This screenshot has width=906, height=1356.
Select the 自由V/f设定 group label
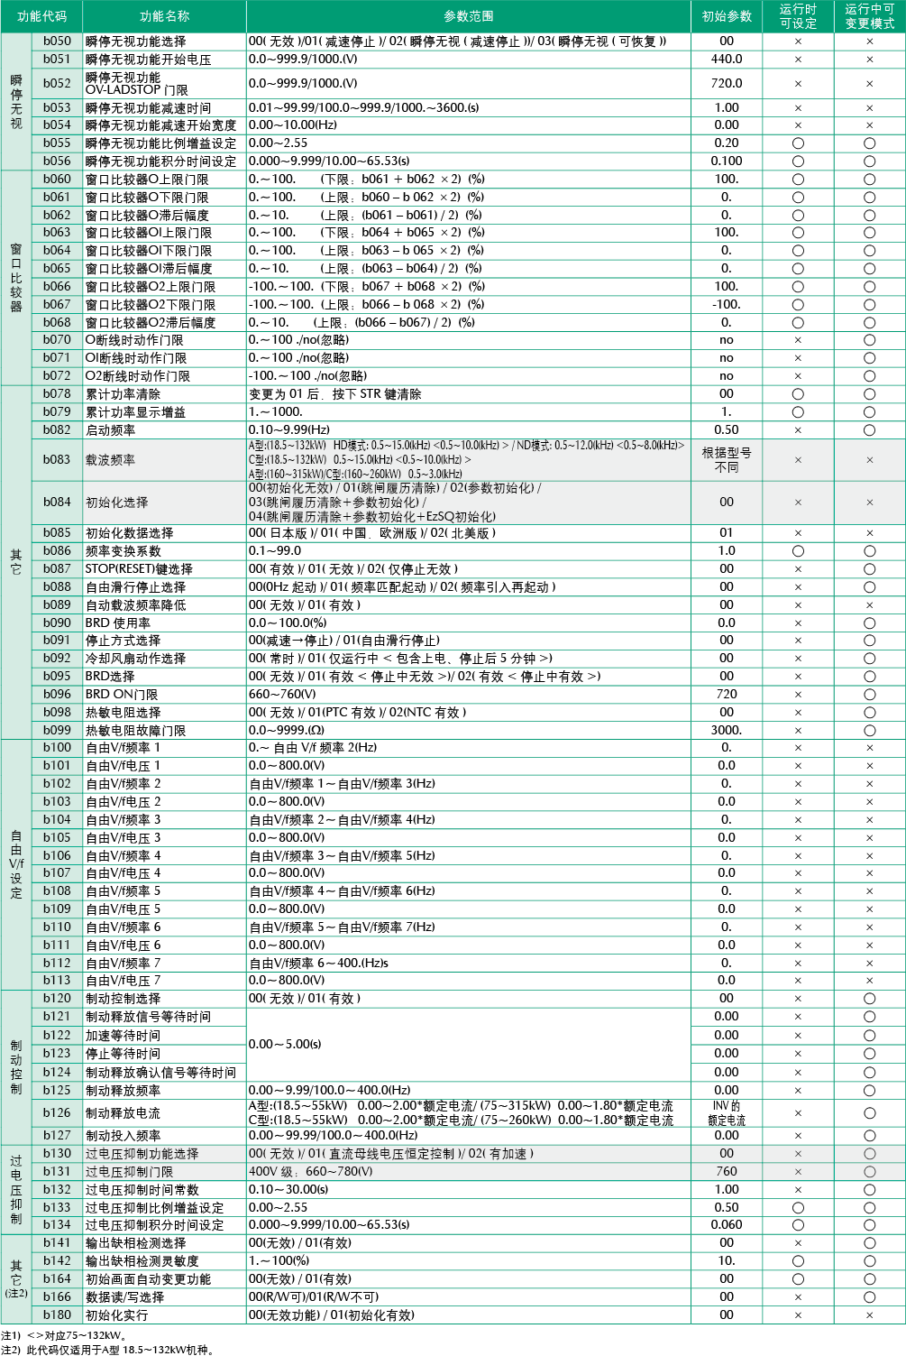16,864
